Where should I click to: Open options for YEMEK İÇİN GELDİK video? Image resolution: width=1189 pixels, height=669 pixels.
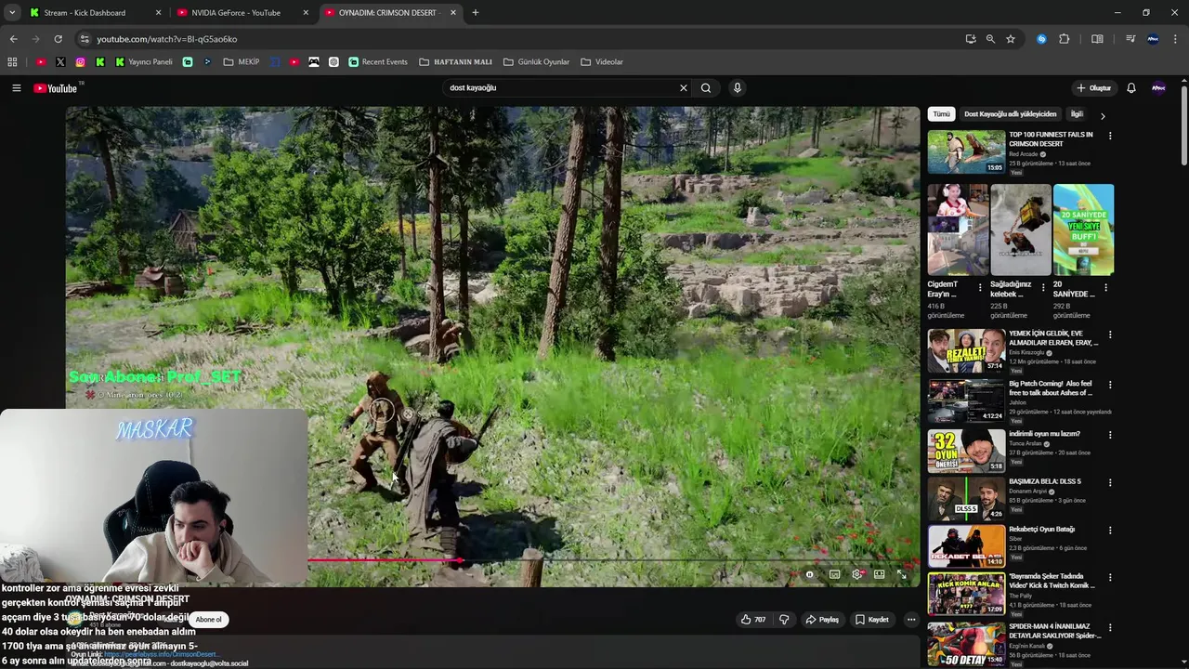(x=1109, y=335)
